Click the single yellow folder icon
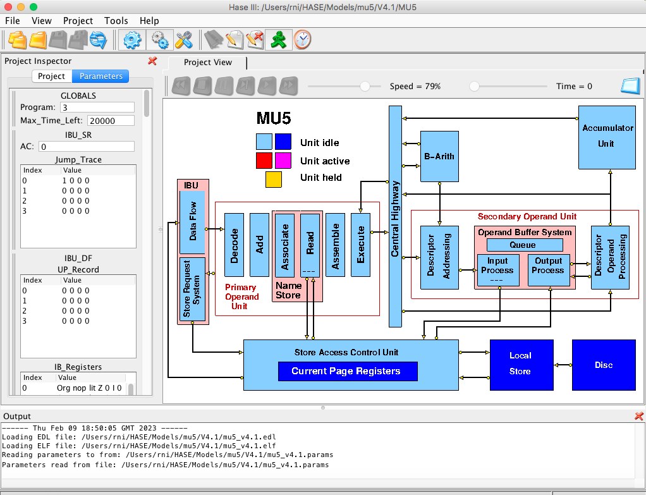The height and width of the screenshot is (495, 646). [38, 40]
